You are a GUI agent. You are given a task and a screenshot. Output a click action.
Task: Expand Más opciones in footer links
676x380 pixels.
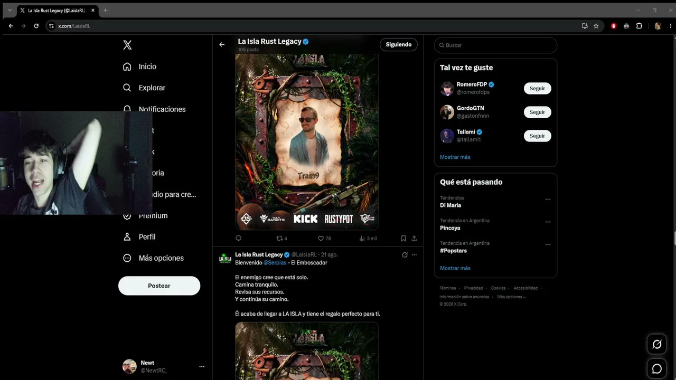click(x=511, y=297)
